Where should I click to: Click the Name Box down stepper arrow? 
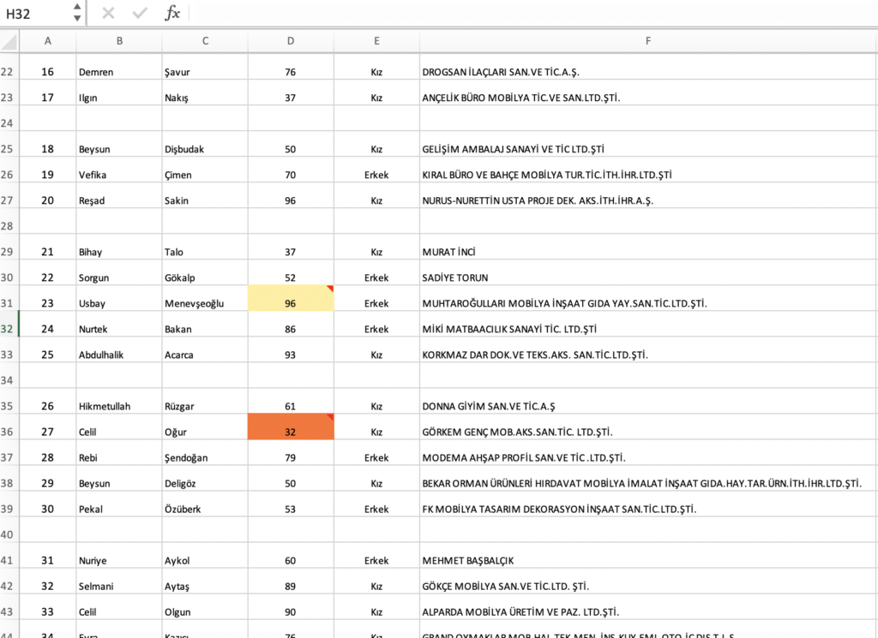coord(76,18)
